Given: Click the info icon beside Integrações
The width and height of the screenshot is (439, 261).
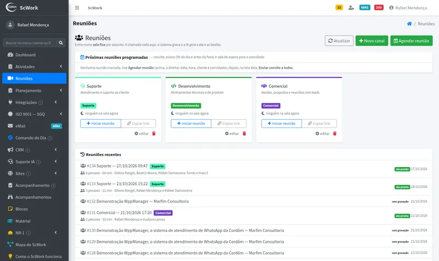Looking at the screenshot, I should pos(41,103).
